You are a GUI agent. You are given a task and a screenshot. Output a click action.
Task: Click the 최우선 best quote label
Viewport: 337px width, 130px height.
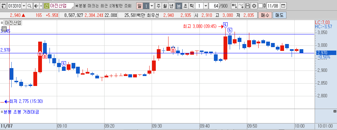(x=152, y=15)
